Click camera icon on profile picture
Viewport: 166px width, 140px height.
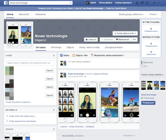tap(10, 43)
